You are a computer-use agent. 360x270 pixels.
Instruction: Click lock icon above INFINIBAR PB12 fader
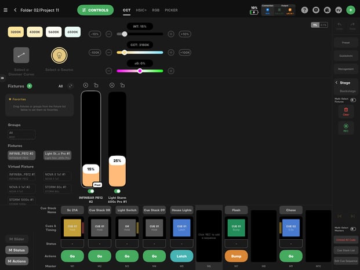(96, 85)
